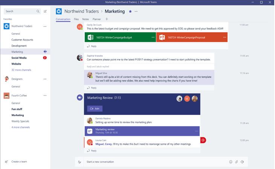Screen dimensions: 275x169
Task: Click the Search input field
Action: coord(22,11)
